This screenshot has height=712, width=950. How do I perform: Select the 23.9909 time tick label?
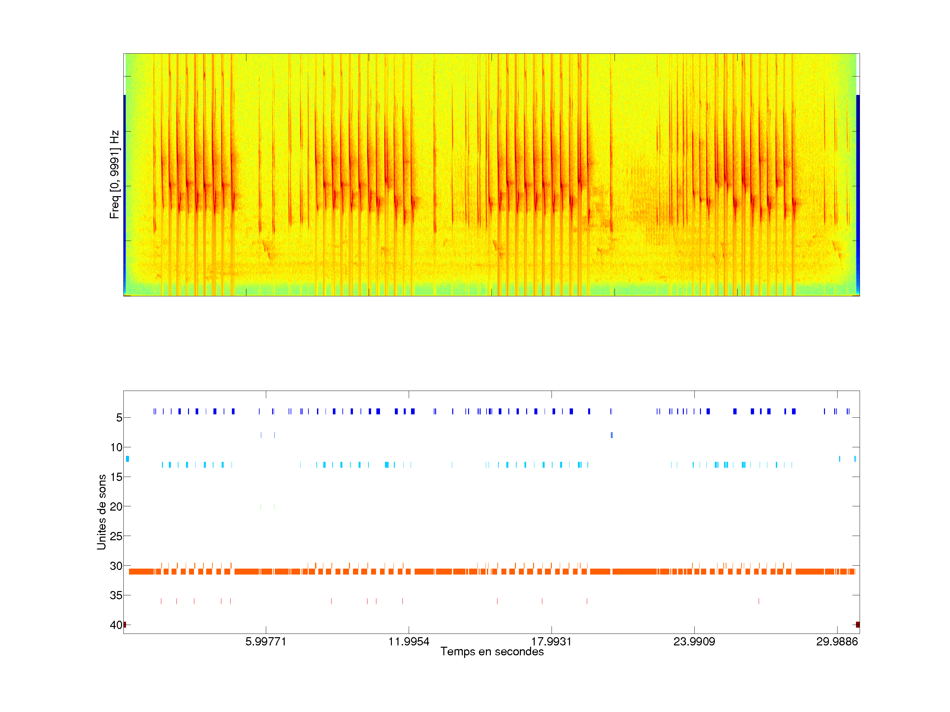point(694,641)
